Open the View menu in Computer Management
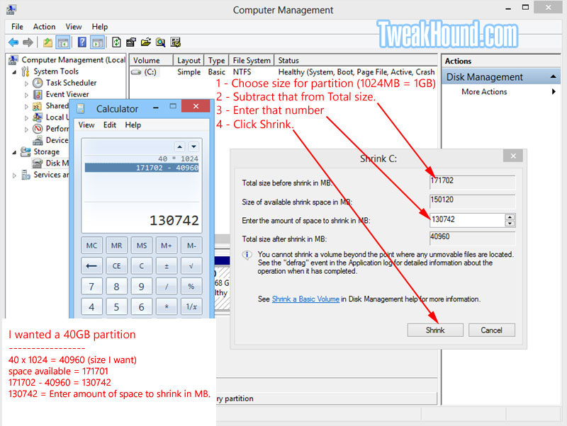This screenshot has height=426, width=567. click(74, 27)
